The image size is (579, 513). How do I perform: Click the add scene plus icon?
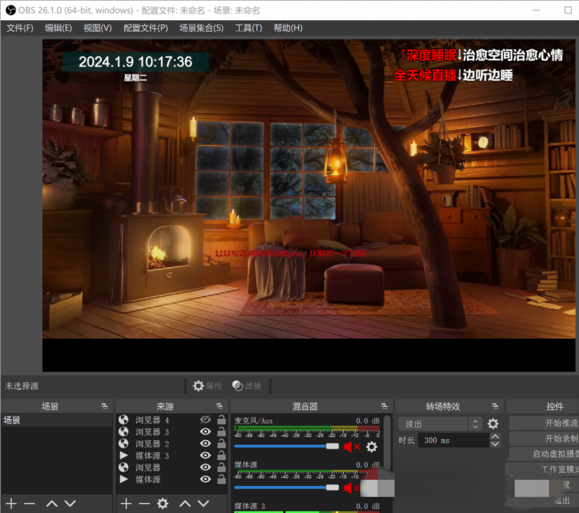[x=11, y=503]
